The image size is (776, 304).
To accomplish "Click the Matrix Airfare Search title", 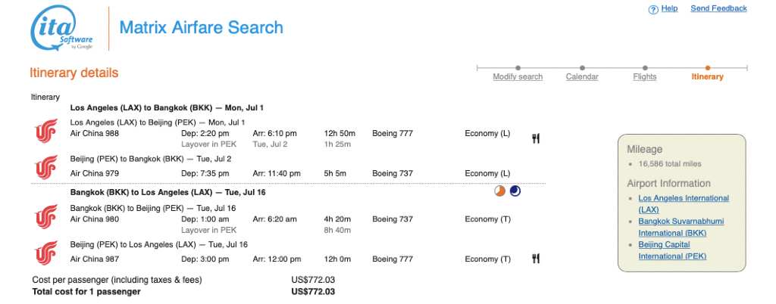I will coord(202,27).
